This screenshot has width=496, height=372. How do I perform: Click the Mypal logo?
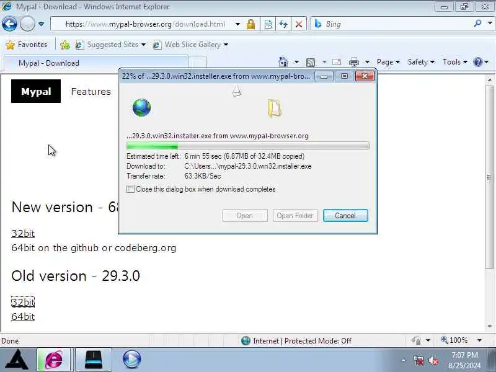[x=36, y=91]
